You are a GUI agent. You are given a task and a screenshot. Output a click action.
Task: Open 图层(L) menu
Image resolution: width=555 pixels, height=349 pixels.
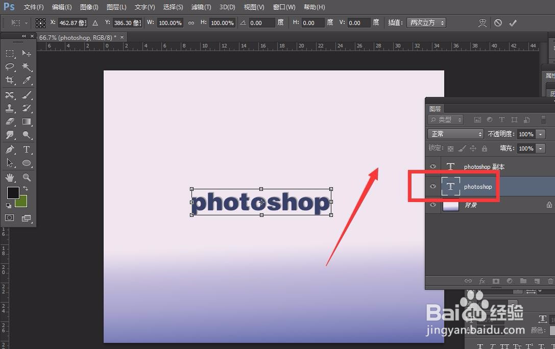[x=116, y=7]
